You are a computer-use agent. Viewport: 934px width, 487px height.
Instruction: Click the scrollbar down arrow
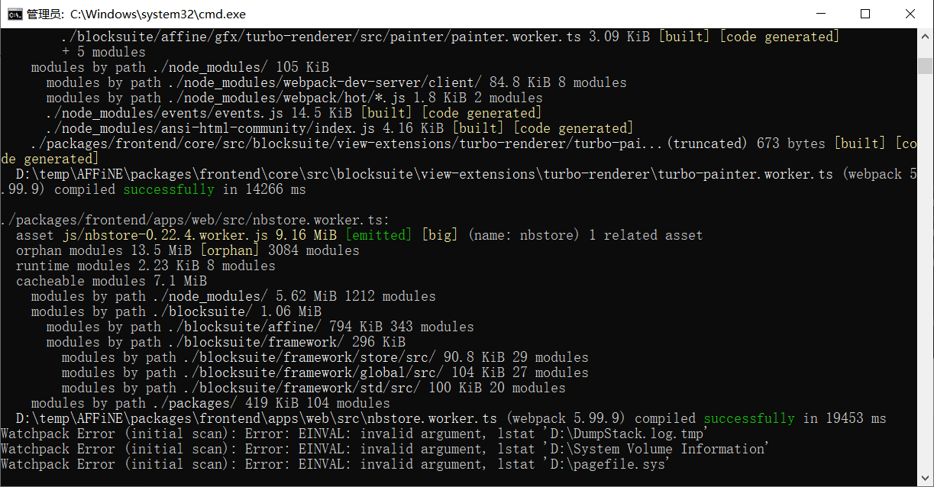[926, 479]
